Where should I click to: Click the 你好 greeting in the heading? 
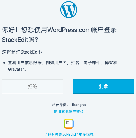point(8,30)
